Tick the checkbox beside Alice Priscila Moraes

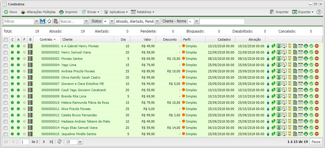click(6, 109)
